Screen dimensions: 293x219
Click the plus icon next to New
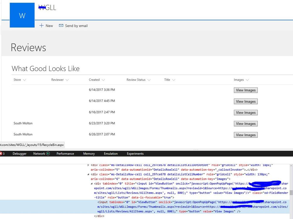(x=41, y=25)
